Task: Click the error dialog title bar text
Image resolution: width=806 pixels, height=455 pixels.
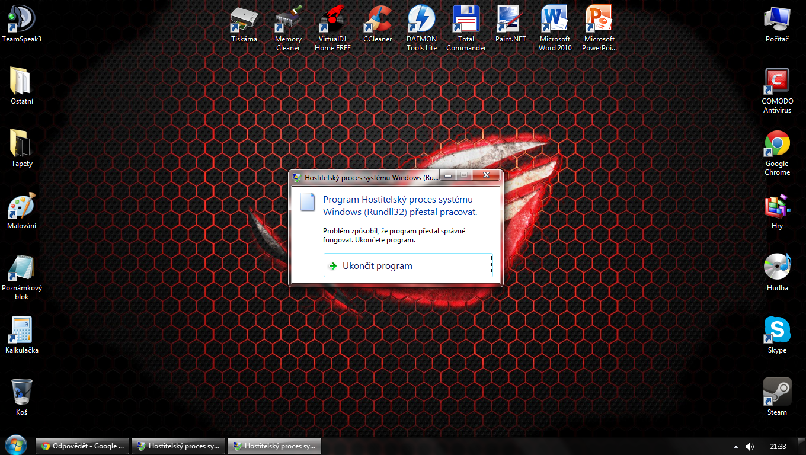Action: pos(372,177)
